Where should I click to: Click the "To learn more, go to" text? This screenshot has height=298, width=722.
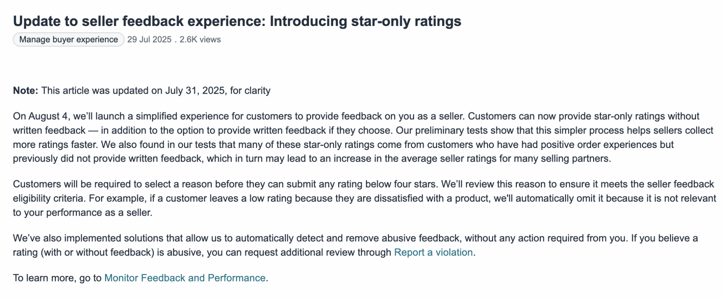pyautogui.click(x=57, y=278)
